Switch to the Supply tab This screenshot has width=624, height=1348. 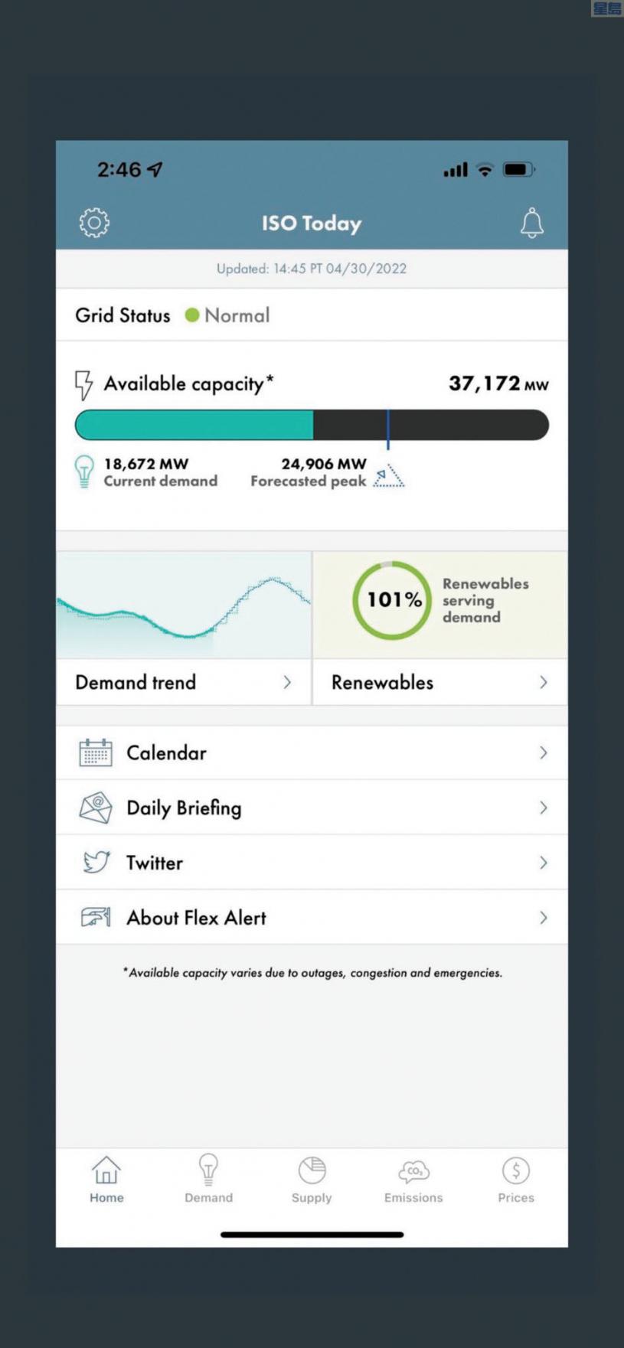(x=312, y=1179)
